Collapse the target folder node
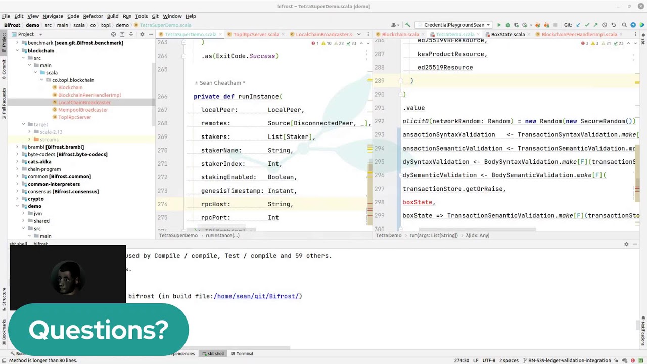Image resolution: width=647 pixels, height=364 pixels. tap(23, 124)
